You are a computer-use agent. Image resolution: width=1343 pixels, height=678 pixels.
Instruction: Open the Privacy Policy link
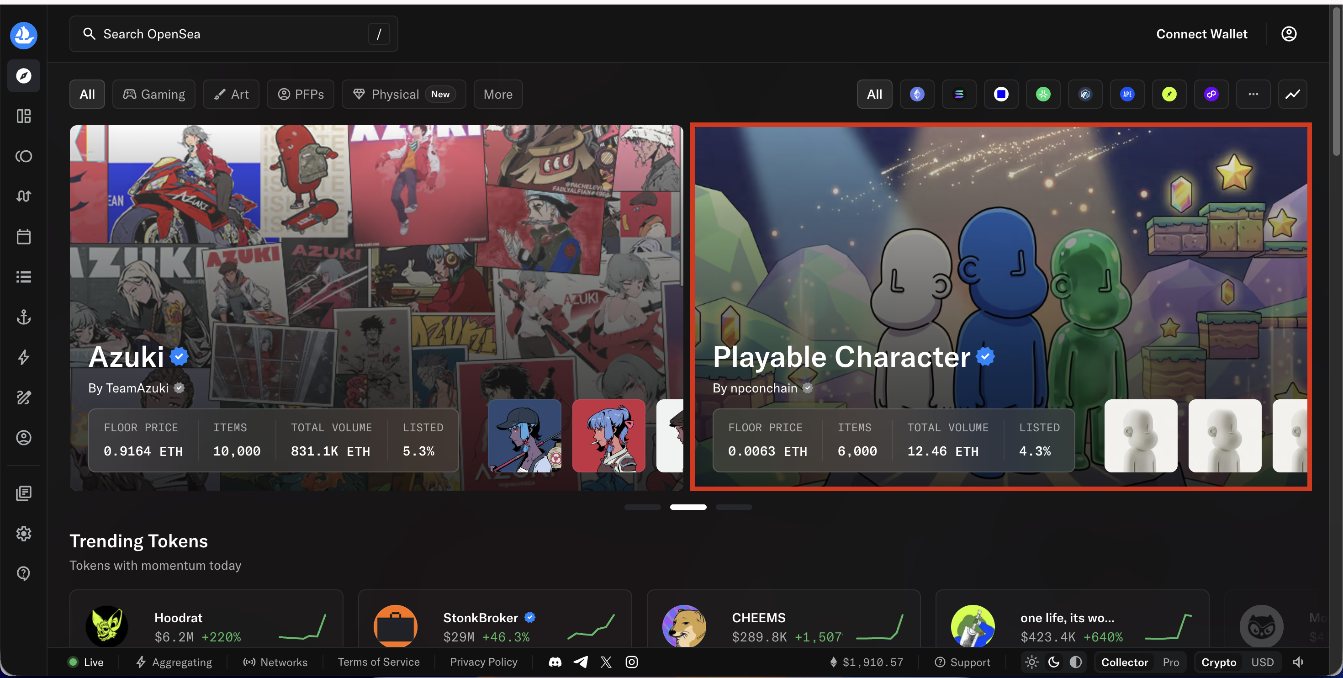484,662
